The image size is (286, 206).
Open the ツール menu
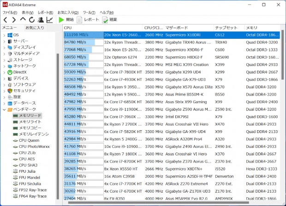point(89,12)
